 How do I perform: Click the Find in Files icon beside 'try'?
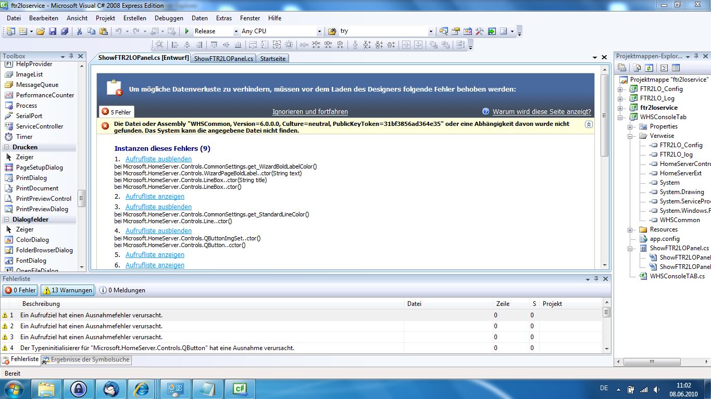tap(332, 31)
